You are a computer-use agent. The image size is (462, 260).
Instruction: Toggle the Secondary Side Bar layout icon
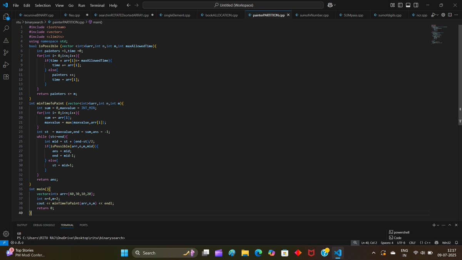coord(416,5)
